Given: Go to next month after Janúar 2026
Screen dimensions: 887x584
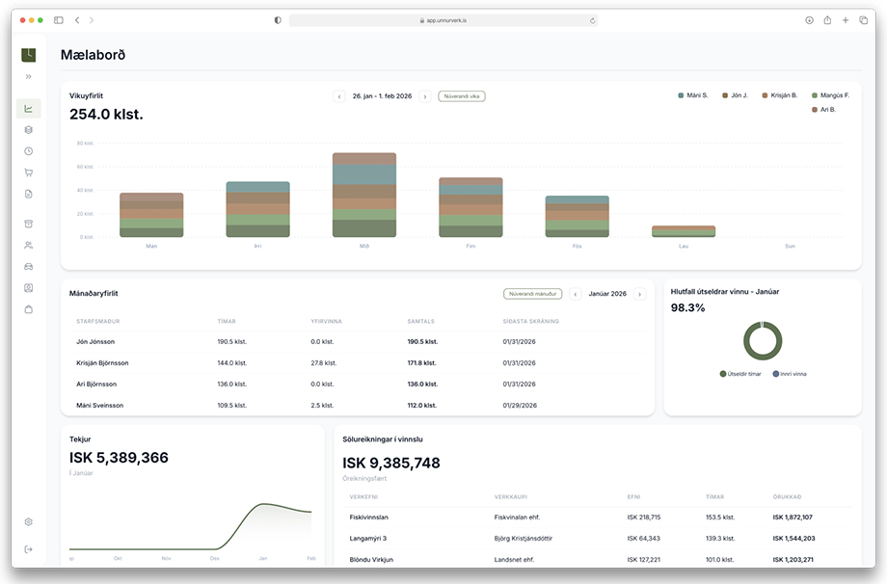Looking at the screenshot, I should pyautogui.click(x=639, y=294).
